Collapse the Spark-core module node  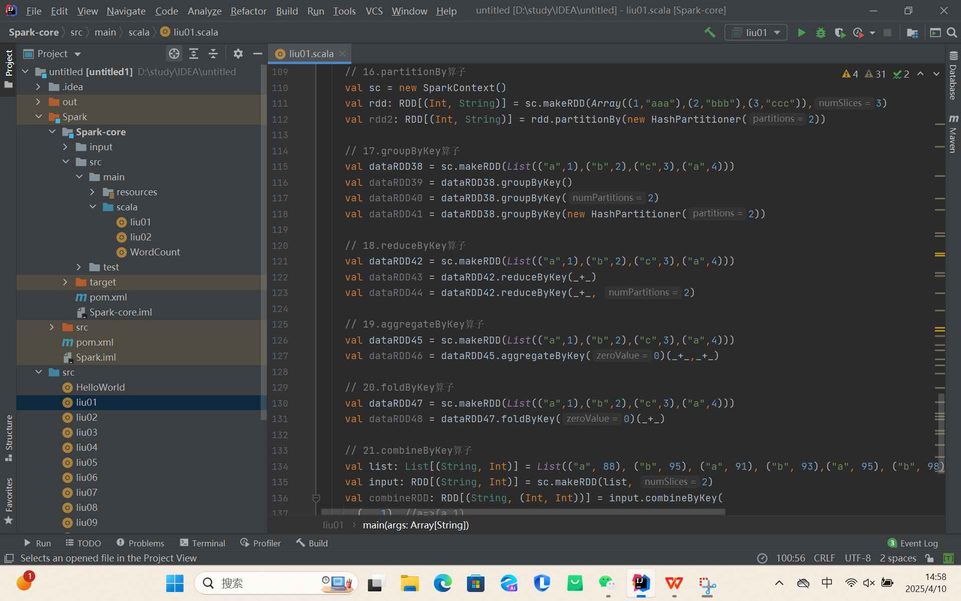[52, 132]
